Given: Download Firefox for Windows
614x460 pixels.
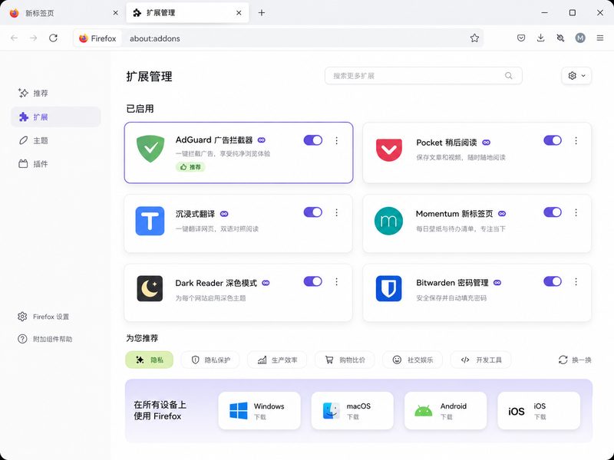Looking at the screenshot, I should click(x=259, y=411).
